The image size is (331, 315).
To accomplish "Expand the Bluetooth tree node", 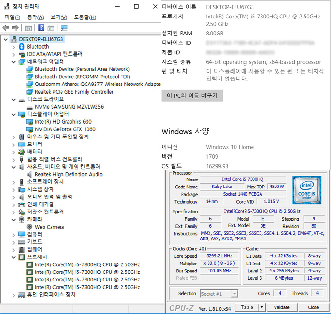I will 14,47.
